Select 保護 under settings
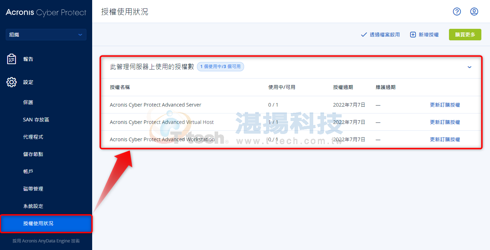The image size is (490, 250). point(28,102)
